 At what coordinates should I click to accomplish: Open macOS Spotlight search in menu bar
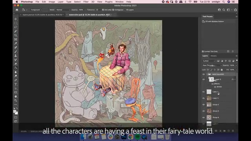point(224,2)
